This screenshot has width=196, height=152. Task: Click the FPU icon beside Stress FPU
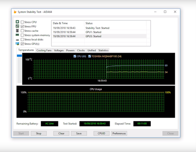point(17,26)
